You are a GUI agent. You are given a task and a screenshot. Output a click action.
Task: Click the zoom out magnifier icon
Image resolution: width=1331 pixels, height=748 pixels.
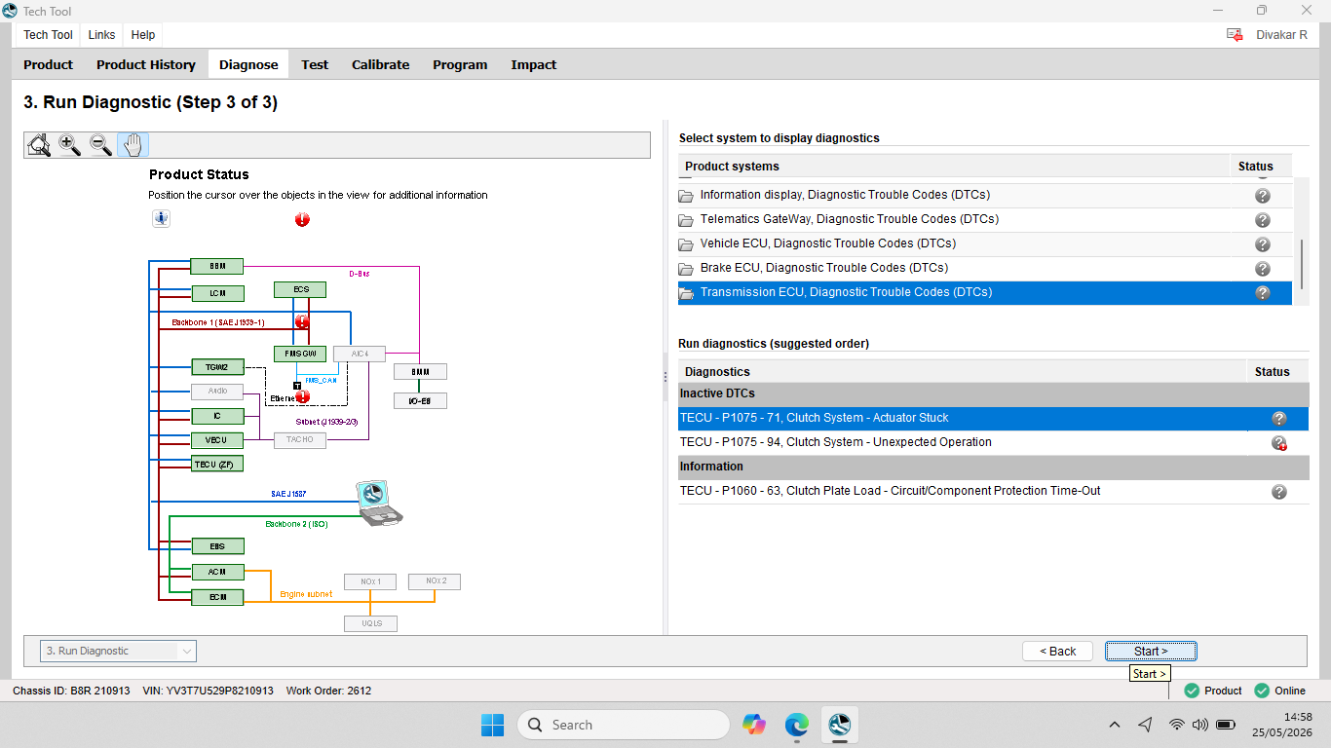coord(101,145)
